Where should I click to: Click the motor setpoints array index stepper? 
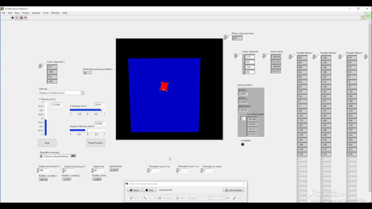click(x=235, y=56)
